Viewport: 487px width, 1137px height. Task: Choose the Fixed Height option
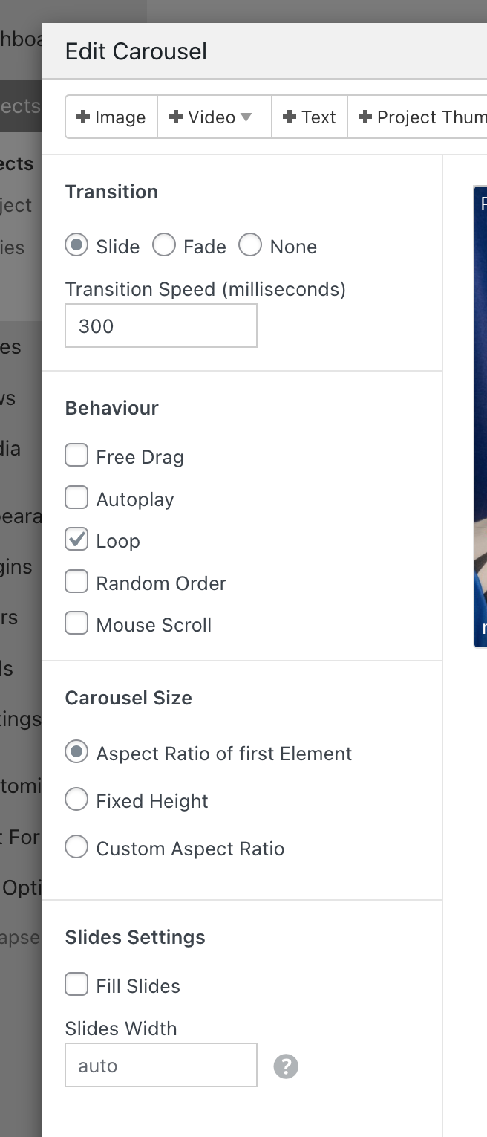click(76, 800)
